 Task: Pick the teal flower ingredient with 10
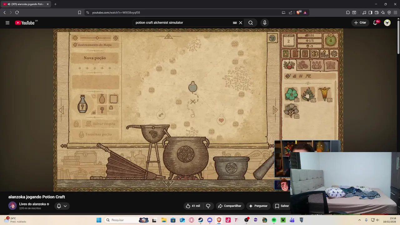coord(292,94)
